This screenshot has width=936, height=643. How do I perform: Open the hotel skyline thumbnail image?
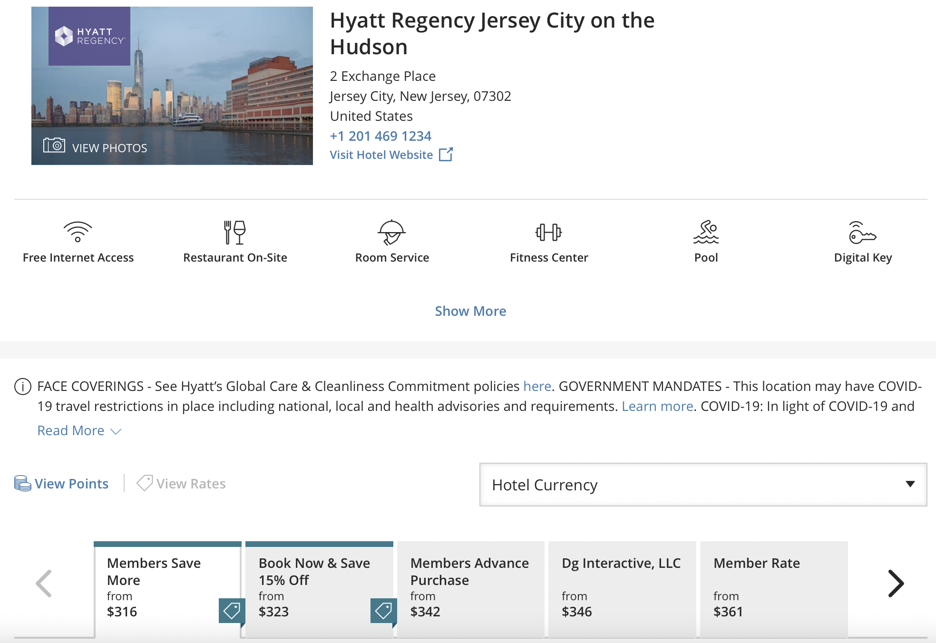[172, 86]
